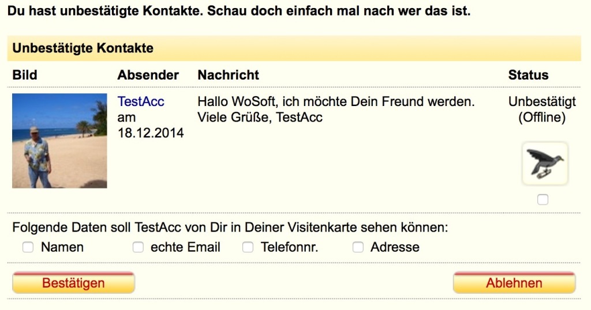This screenshot has width=591, height=310.
Task: Enable the Namen checkbox
Action: [28, 247]
